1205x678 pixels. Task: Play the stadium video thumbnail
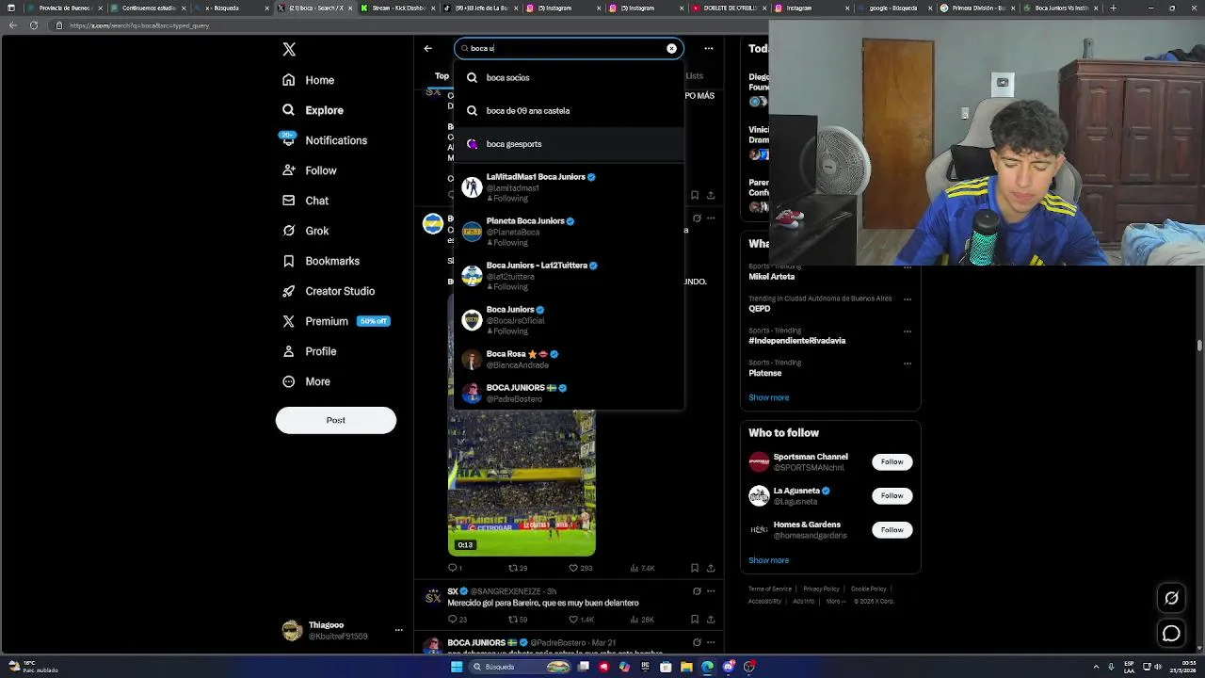522,482
